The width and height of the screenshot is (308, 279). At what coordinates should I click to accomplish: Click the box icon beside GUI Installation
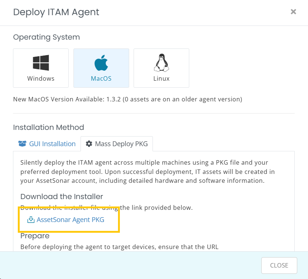pyautogui.click(x=22, y=144)
